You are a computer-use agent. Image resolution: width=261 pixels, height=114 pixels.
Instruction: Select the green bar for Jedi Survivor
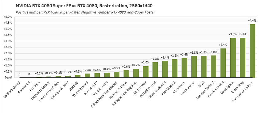[x=194, y=67]
